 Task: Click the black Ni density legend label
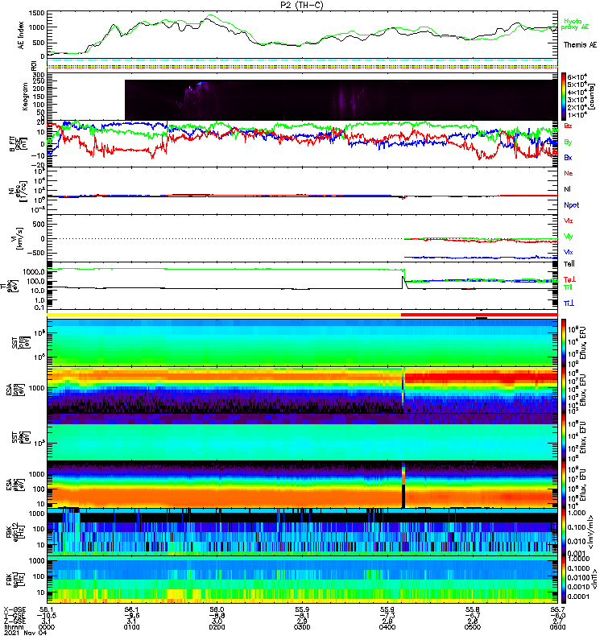tap(567, 189)
